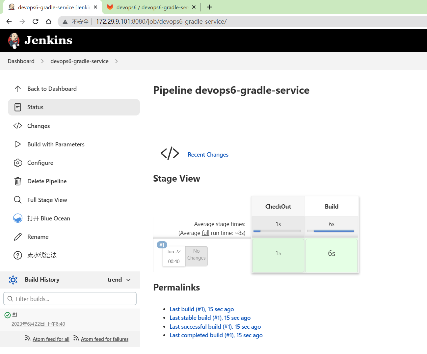The image size is (427, 354).
Task: Click the Rename pencil icon
Action: click(x=18, y=237)
